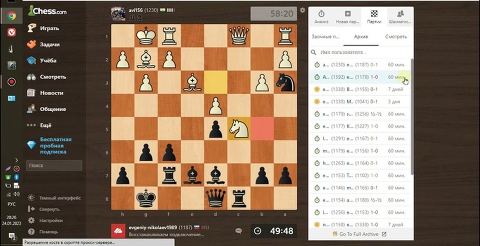Select the Архив sub-tab
The image size is (480, 246).
(x=360, y=36)
